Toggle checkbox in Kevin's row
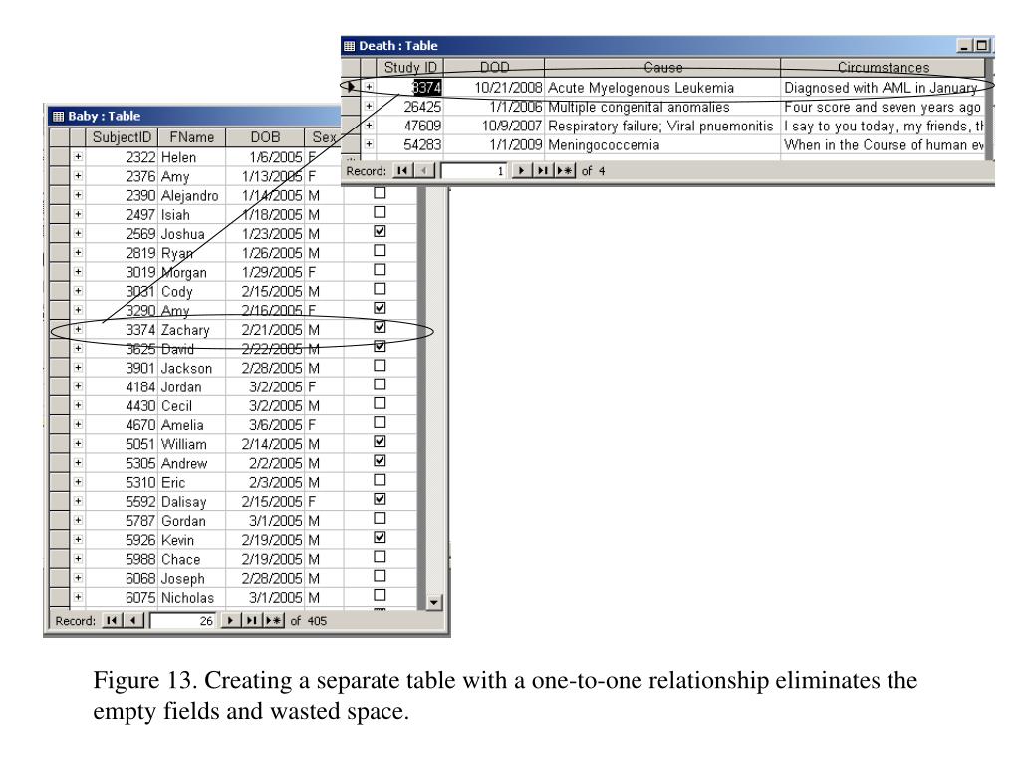 coord(380,537)
